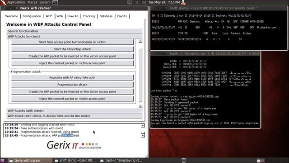Select the WEP tab
Viewport: 289px width, 163px height.
coord(49,16)
